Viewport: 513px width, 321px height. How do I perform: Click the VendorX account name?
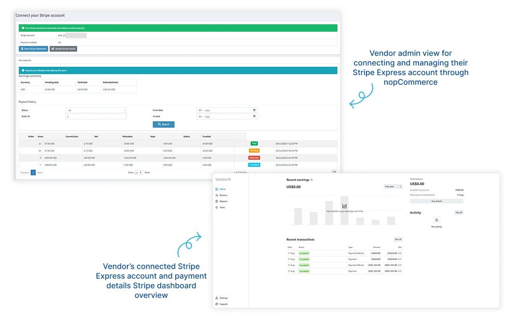pyautogui.click(x=223, y=179)
